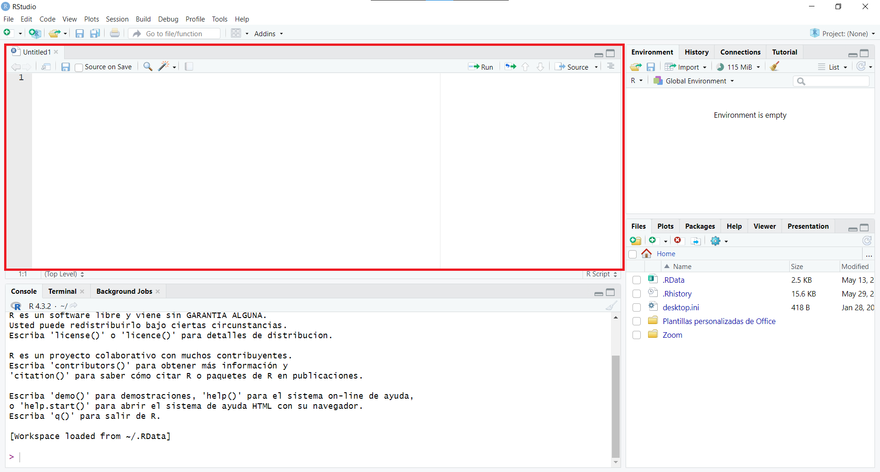Click the magic wand code tools icon

click(164, 66)
